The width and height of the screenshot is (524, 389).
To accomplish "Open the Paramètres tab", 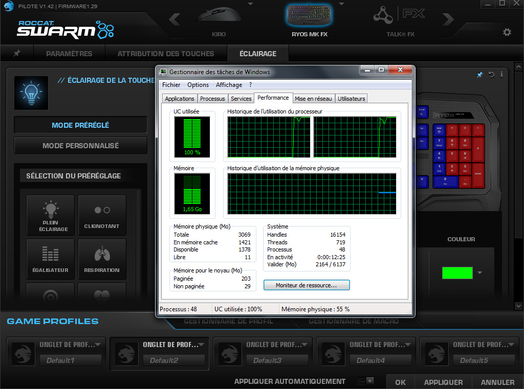I will [69, 54].
